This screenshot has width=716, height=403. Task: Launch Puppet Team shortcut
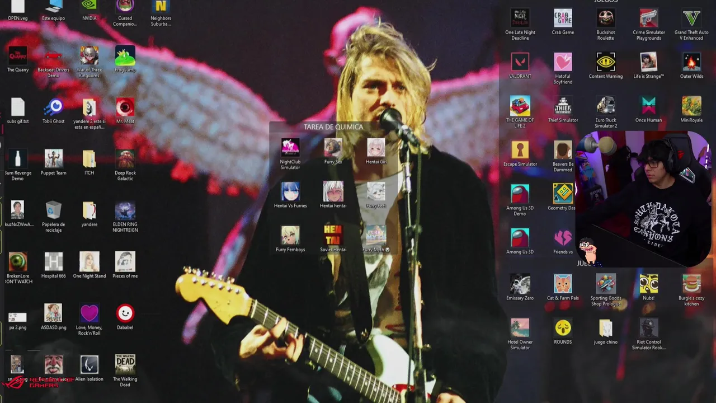(x=53, y=160)
